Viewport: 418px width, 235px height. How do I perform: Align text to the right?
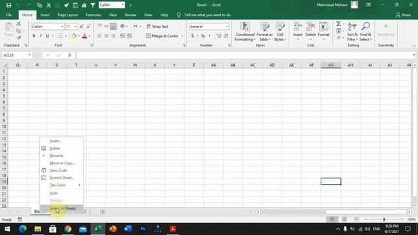click(113, 36)
